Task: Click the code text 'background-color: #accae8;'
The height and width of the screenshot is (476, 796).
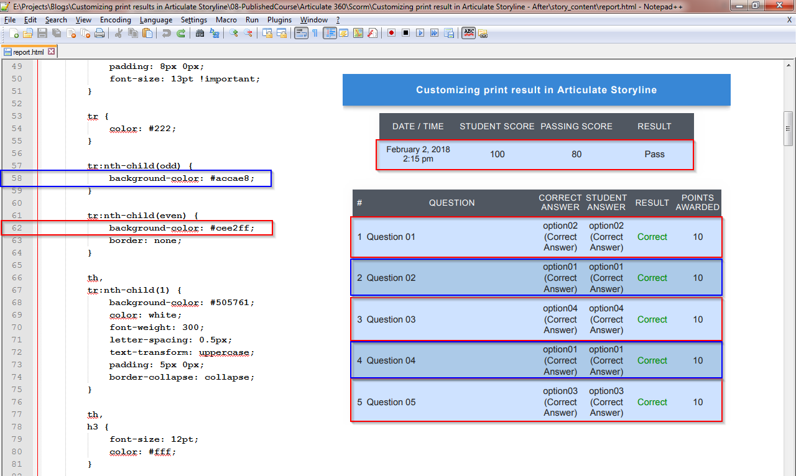Action: [182, 178]
